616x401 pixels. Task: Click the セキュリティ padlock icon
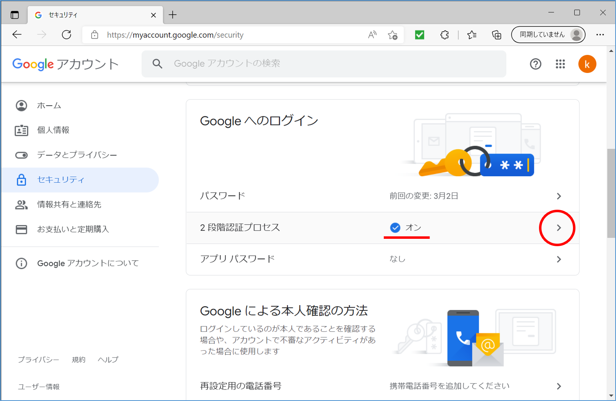coord(21,180)
